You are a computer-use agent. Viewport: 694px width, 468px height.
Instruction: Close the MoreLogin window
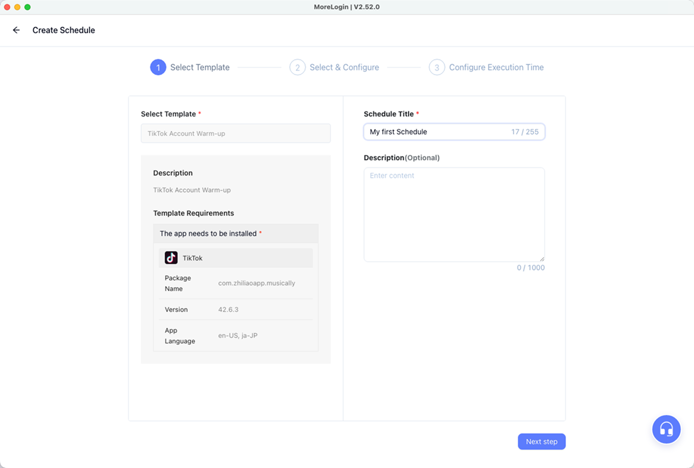click(x=7, y=7)
